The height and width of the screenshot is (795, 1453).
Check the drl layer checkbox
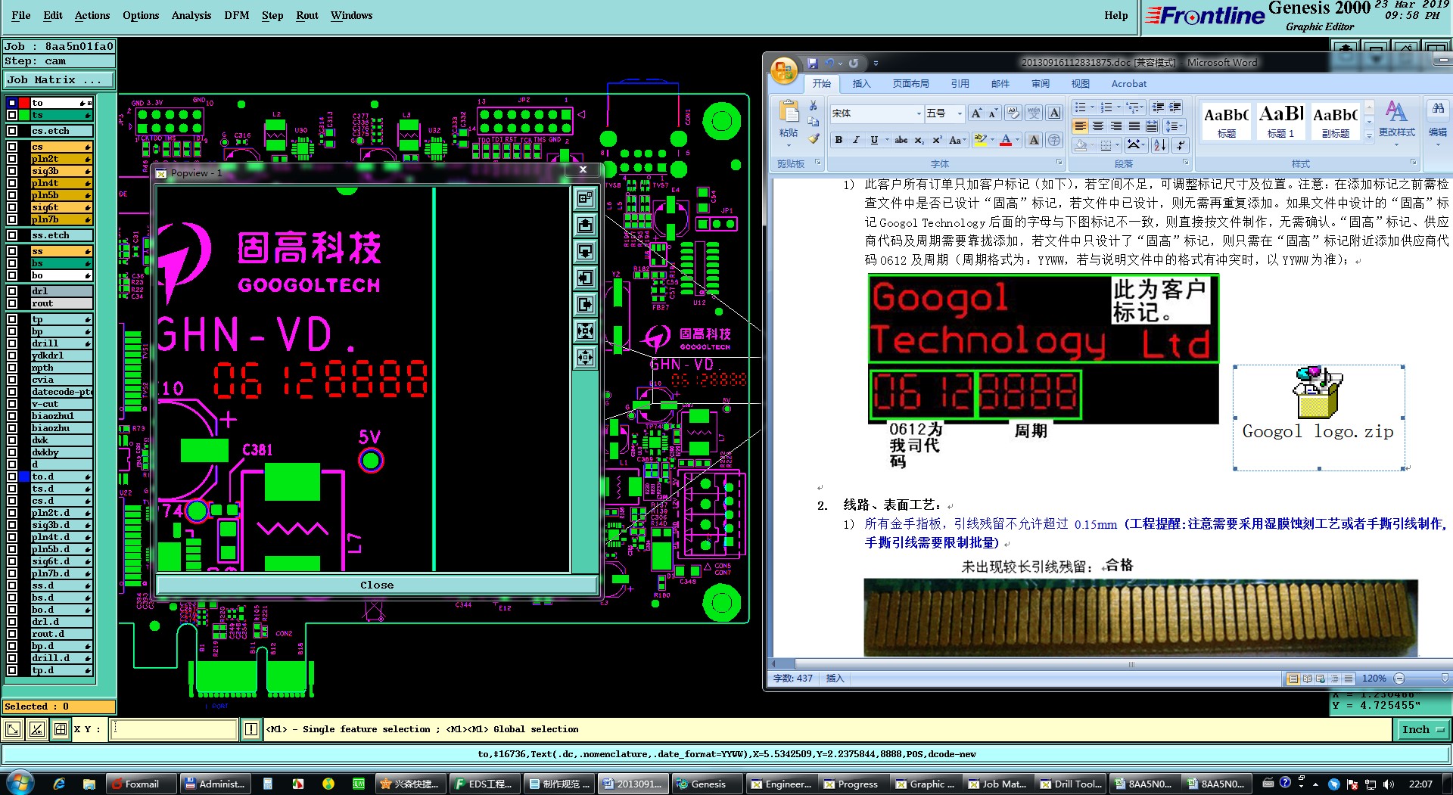[x=12, y=291]
